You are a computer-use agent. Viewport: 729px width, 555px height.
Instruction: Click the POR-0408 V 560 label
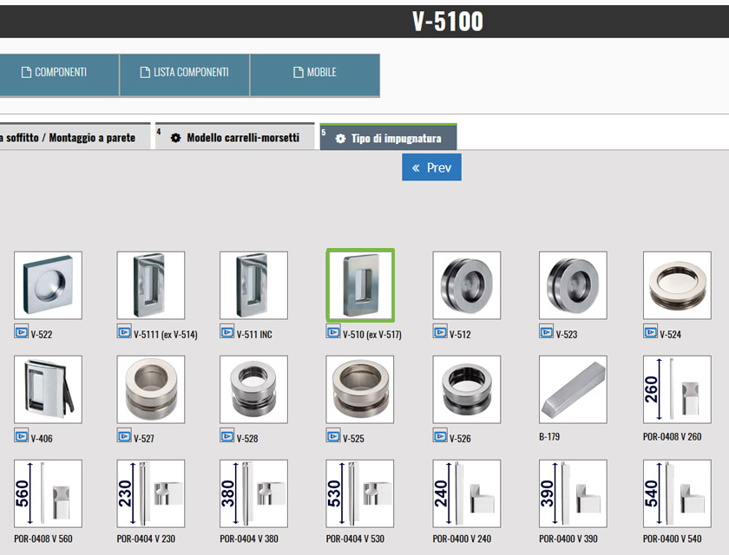click(x=43, y=539)
